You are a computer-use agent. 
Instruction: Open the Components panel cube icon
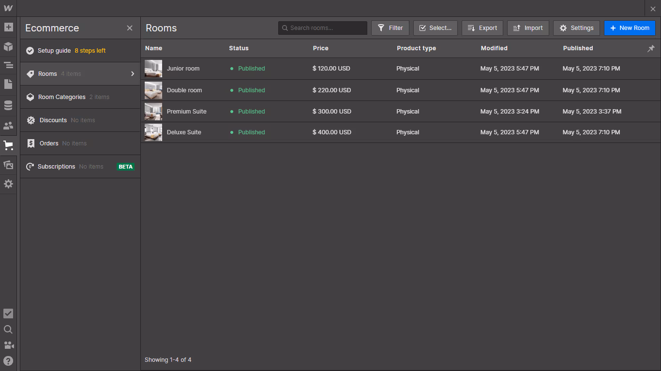point(8,46)
